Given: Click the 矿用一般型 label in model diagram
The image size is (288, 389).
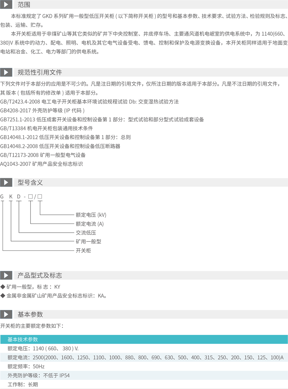Looking at the screenshot, I should [x=88, y=242].
